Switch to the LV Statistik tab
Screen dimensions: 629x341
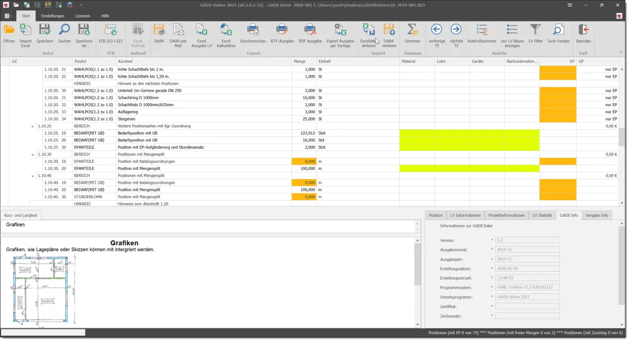tap(542, 215)
